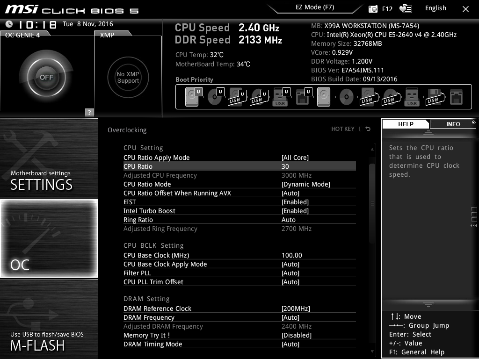
Task: Open Filter PLL Auto option
Action: click(239, 273)
